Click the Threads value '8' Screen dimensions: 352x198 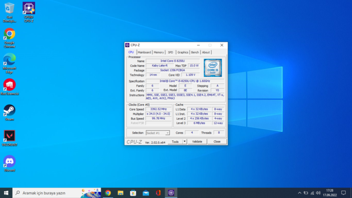pyautogui.click(x=219, y=133)
